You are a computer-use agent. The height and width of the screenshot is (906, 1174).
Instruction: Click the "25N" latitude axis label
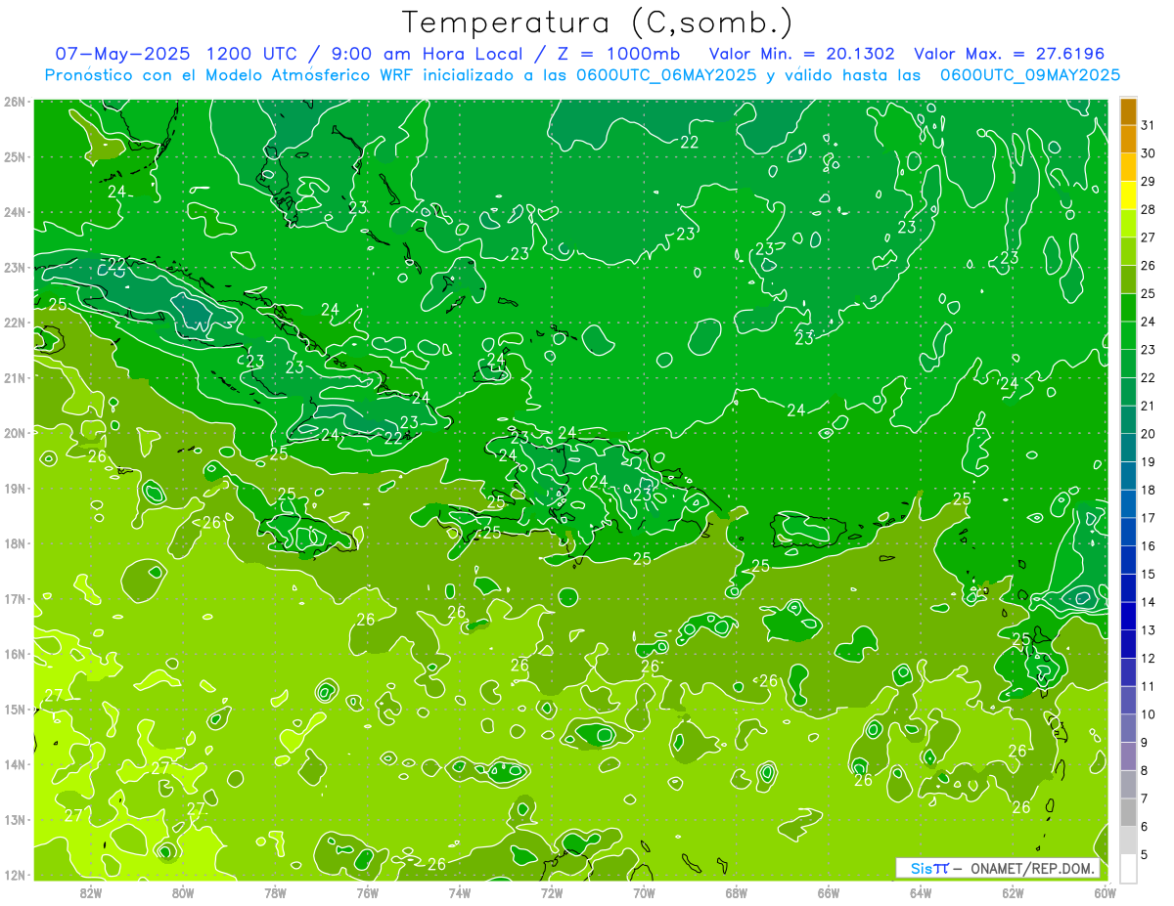(x=15, y=156)
